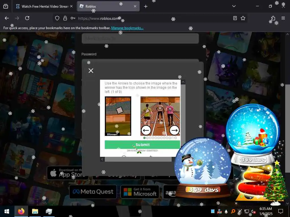Open a new tab with the plus button
This screenshot has height=217, width=290.
146,6
